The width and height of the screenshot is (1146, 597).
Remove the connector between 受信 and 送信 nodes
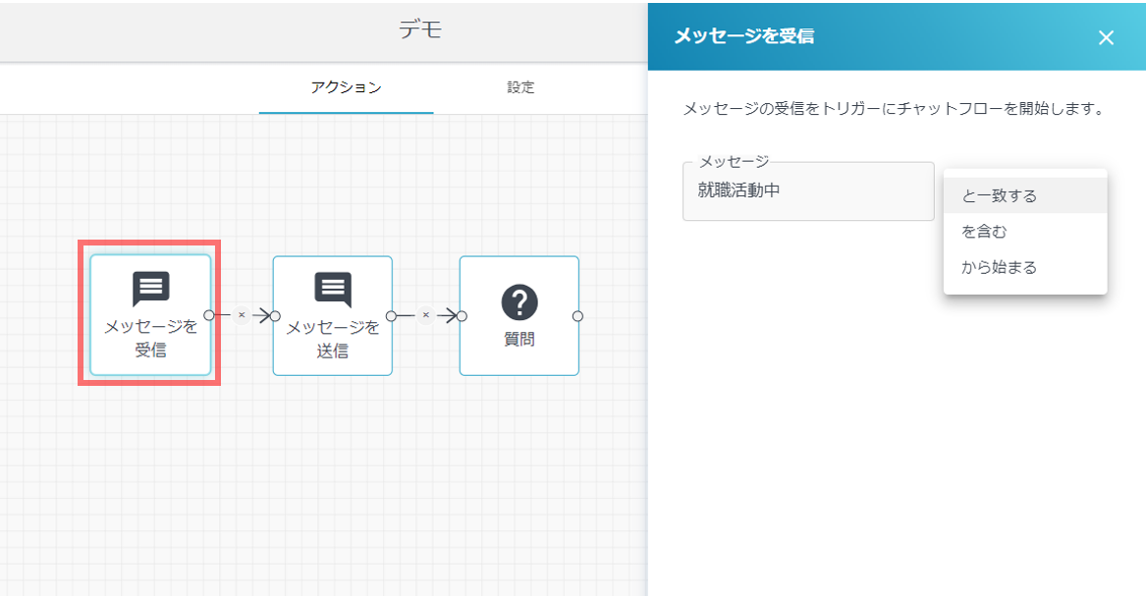coord(242,315)
